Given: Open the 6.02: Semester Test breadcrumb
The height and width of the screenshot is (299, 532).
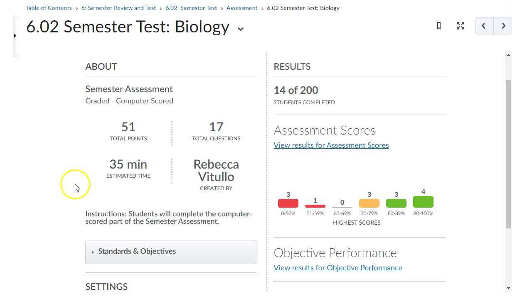Looking at the screenshot, I should [191, 8].
